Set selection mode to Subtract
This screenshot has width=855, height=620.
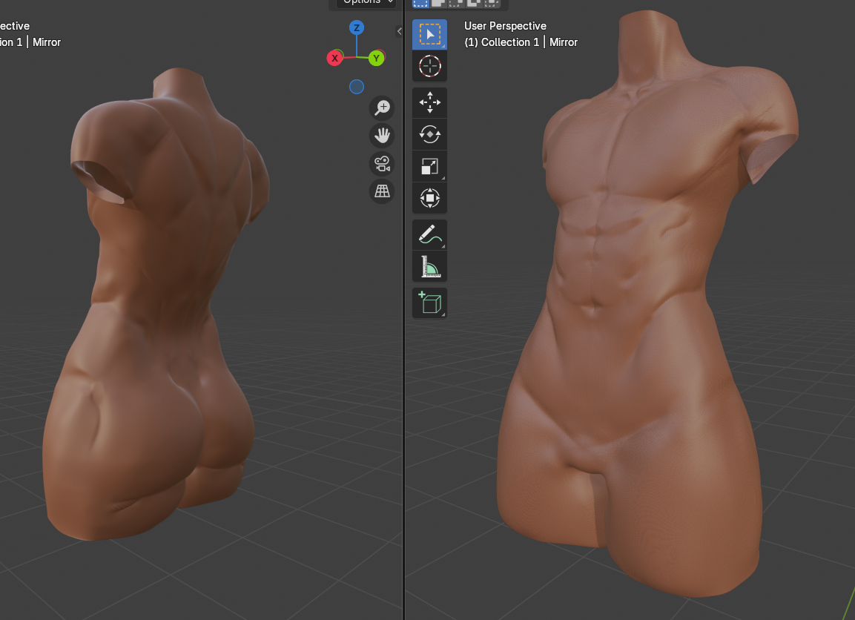point(456,3)
